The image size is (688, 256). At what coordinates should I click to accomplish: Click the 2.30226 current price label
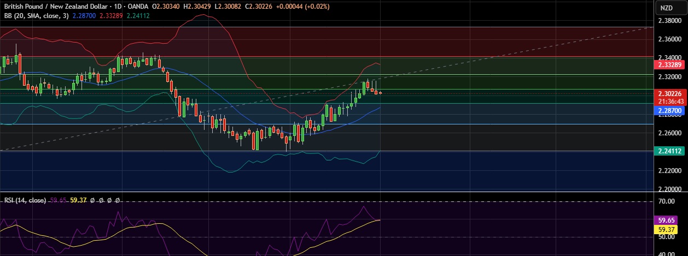(x=670, y=94)
